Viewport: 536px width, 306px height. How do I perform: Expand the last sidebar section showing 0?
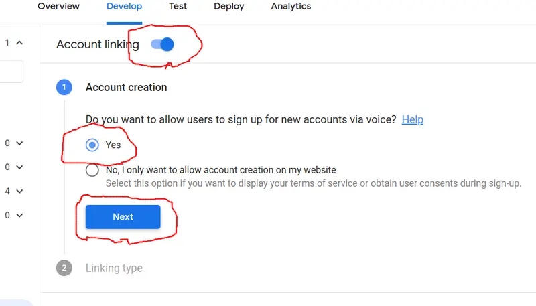[19, 215]
